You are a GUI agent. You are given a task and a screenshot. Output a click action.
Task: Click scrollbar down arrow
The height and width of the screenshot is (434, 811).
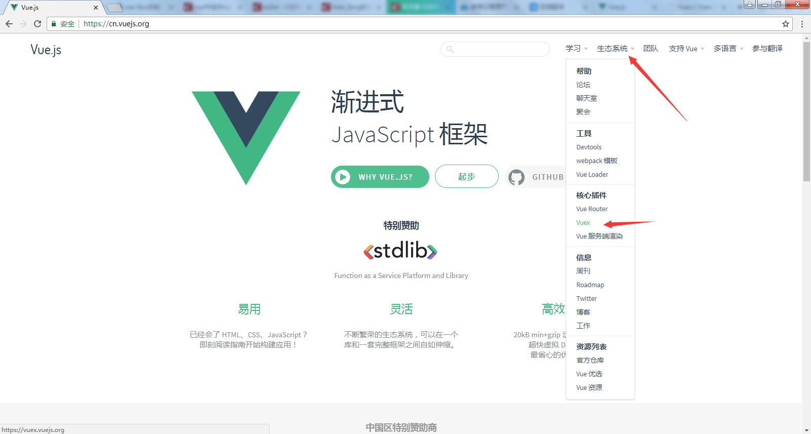pos(806,430)
